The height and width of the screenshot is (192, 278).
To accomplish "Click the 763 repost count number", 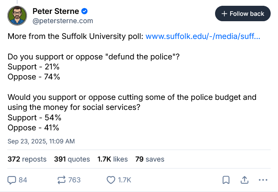I will [x=74, y=180].
